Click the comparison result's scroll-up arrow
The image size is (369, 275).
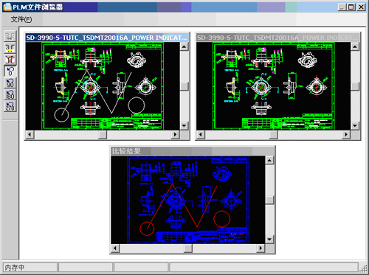269,161
